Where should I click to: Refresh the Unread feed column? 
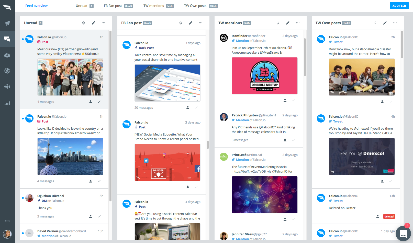click(x=83, y=23)
